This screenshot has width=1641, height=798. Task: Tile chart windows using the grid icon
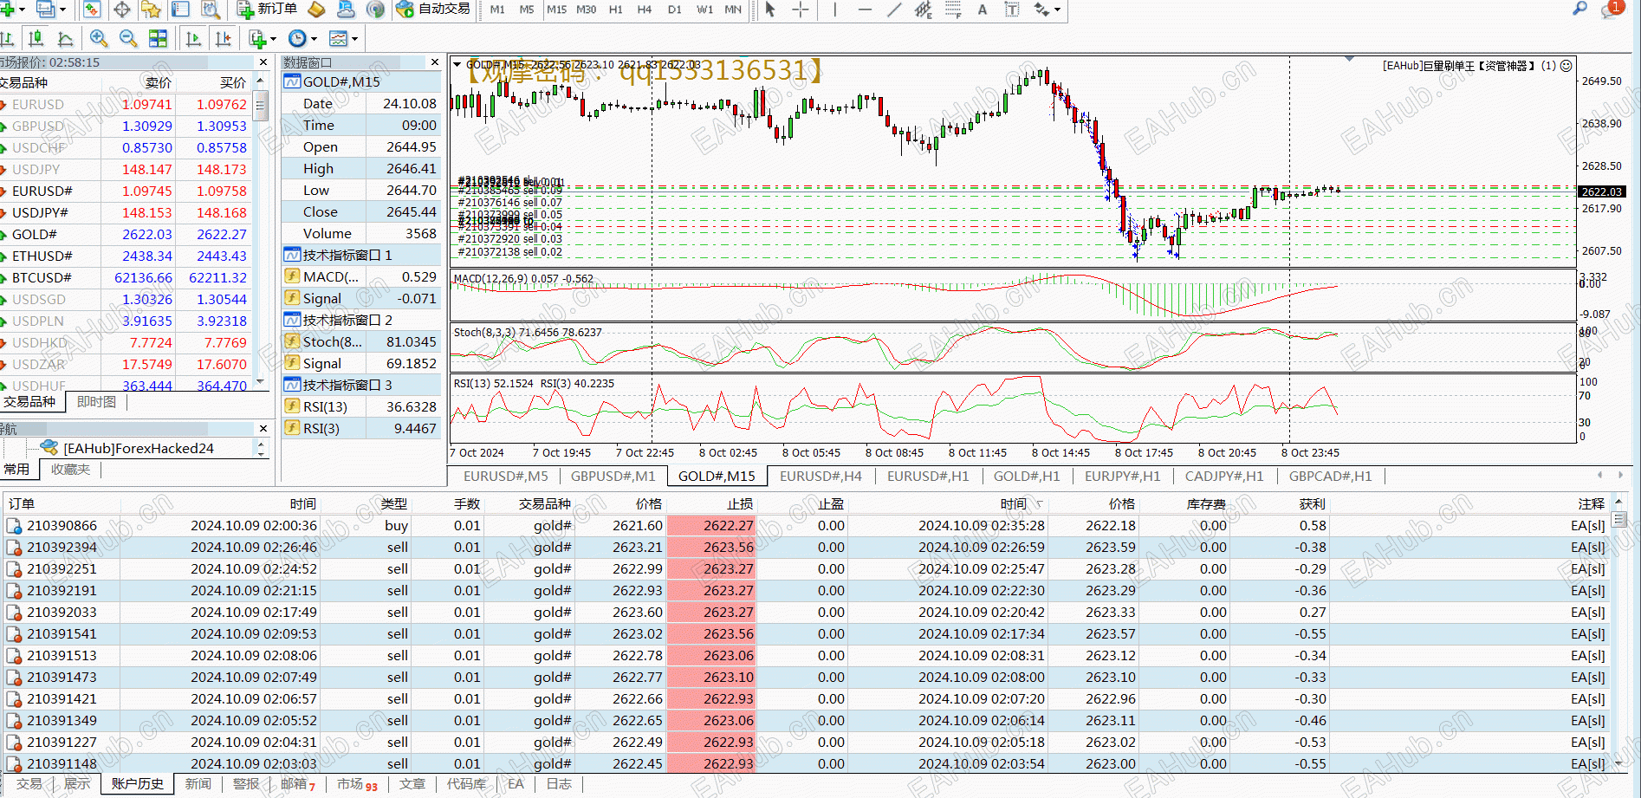(158, 39)
